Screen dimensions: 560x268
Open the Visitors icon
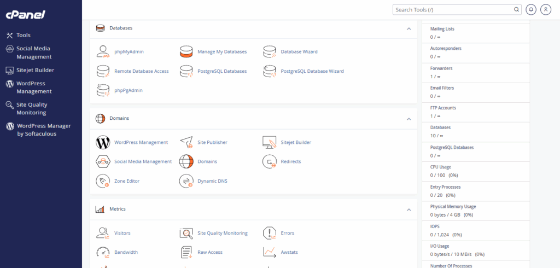pos(103,233)
